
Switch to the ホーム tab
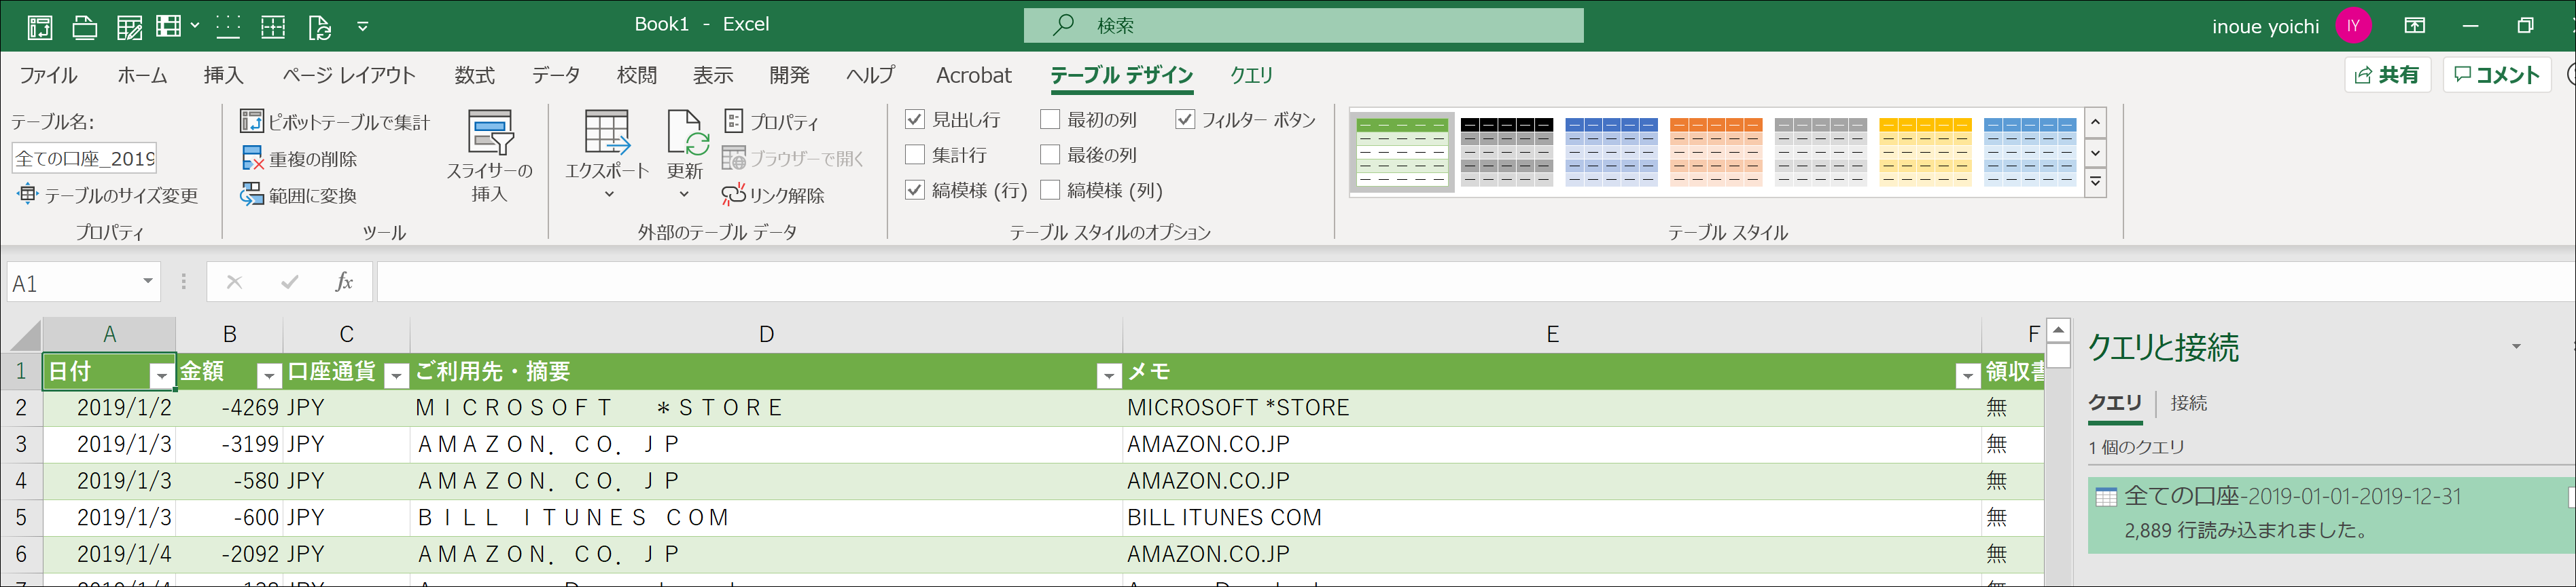pos(142,76)
